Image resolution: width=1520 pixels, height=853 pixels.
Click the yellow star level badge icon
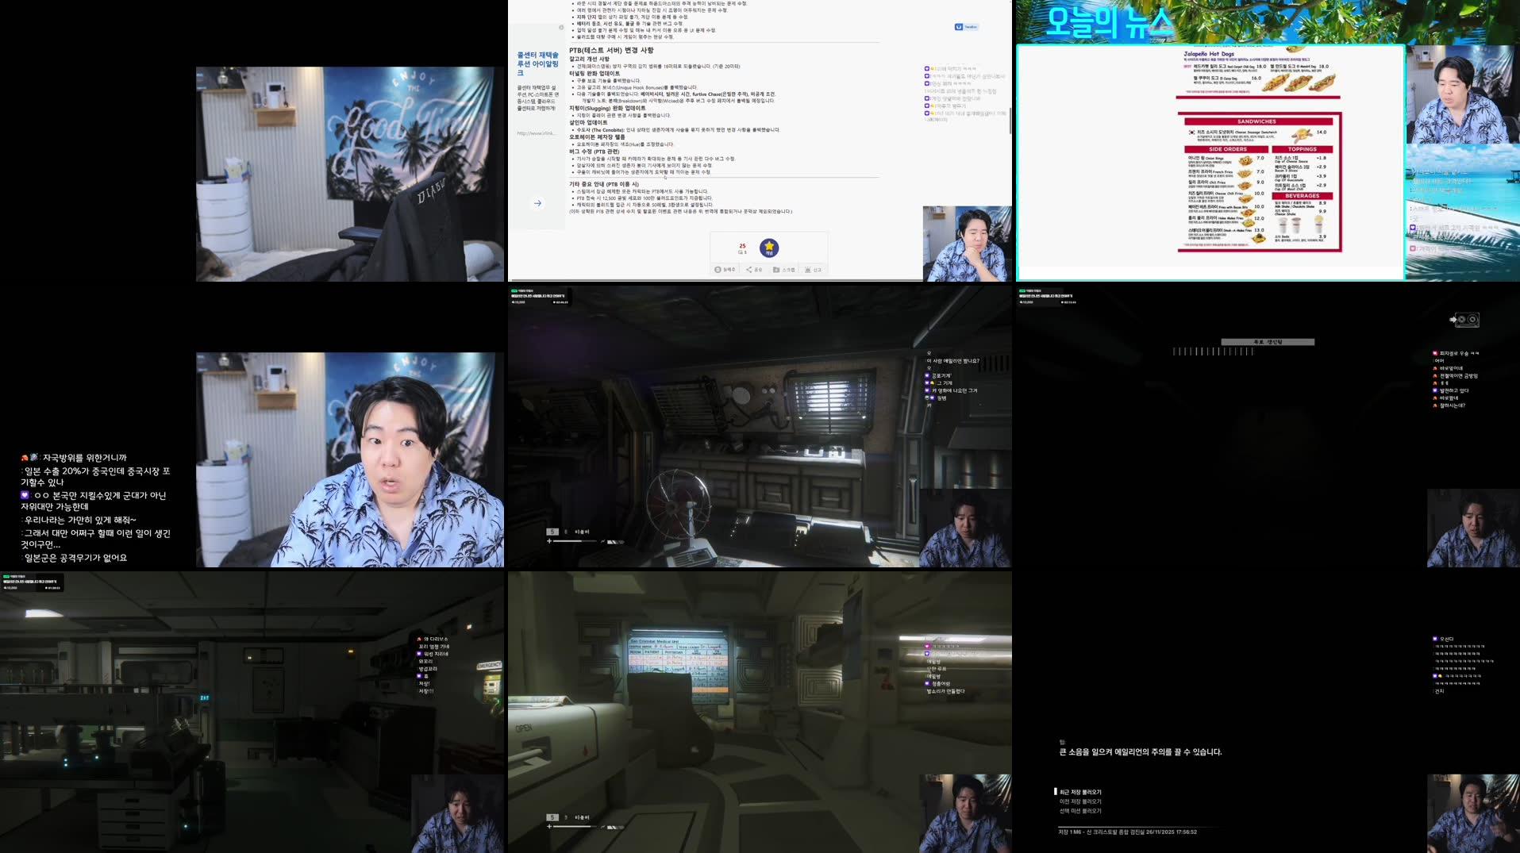(x=769, y=248)
